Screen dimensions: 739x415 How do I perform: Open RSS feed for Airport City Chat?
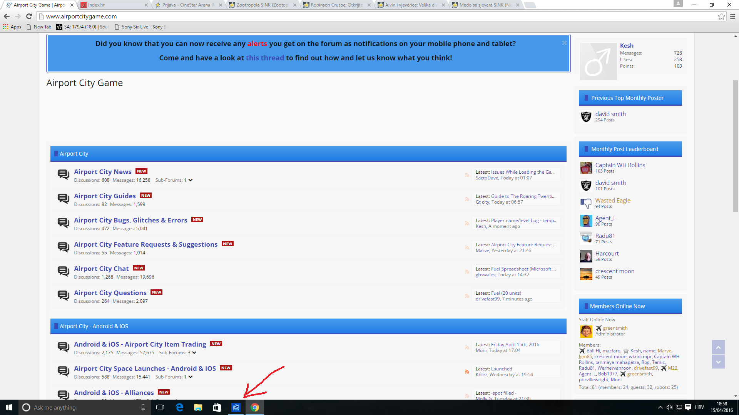[467, 272]
